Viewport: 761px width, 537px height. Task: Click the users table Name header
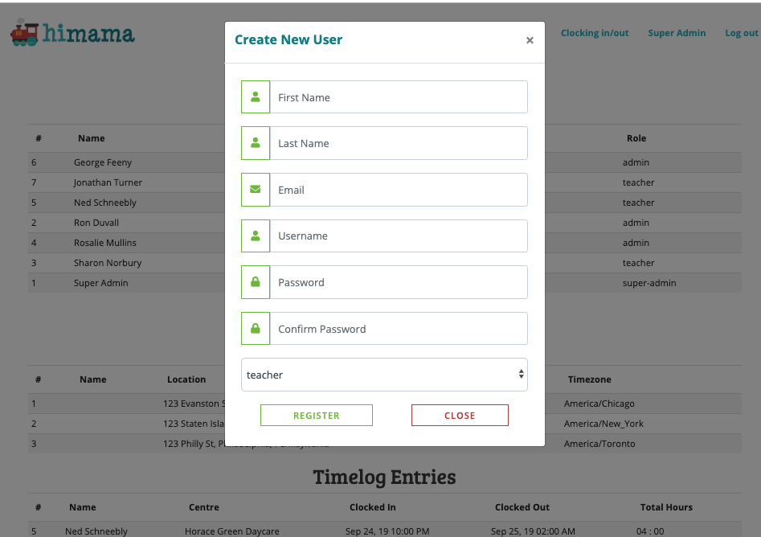[x=92, y=138]
